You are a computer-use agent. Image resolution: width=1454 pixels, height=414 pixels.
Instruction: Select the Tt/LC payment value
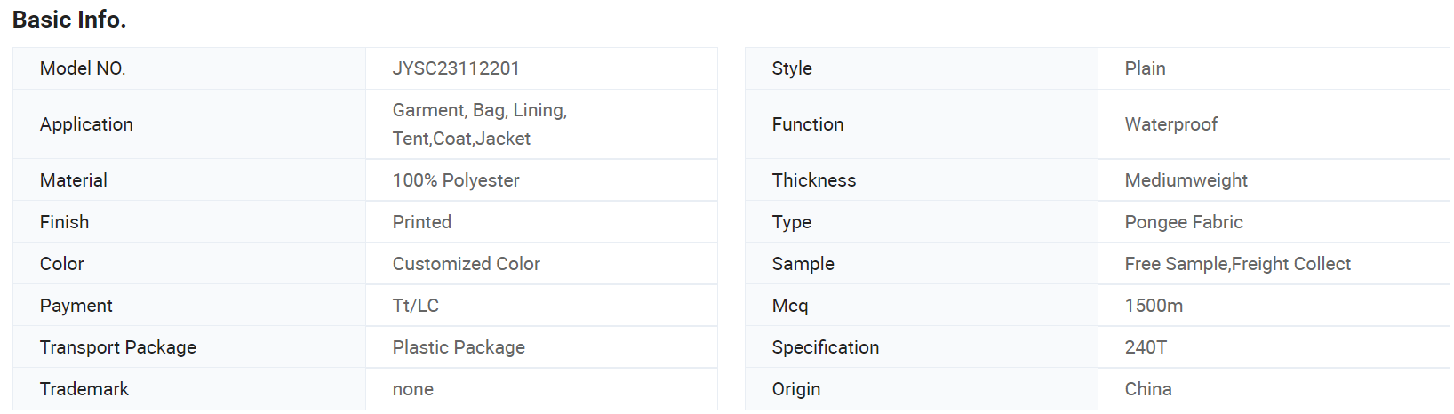(x=416, y=306)
